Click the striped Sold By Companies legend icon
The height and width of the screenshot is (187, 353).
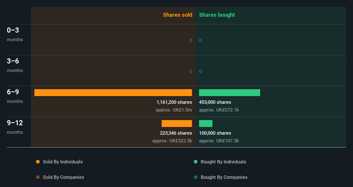38,177
